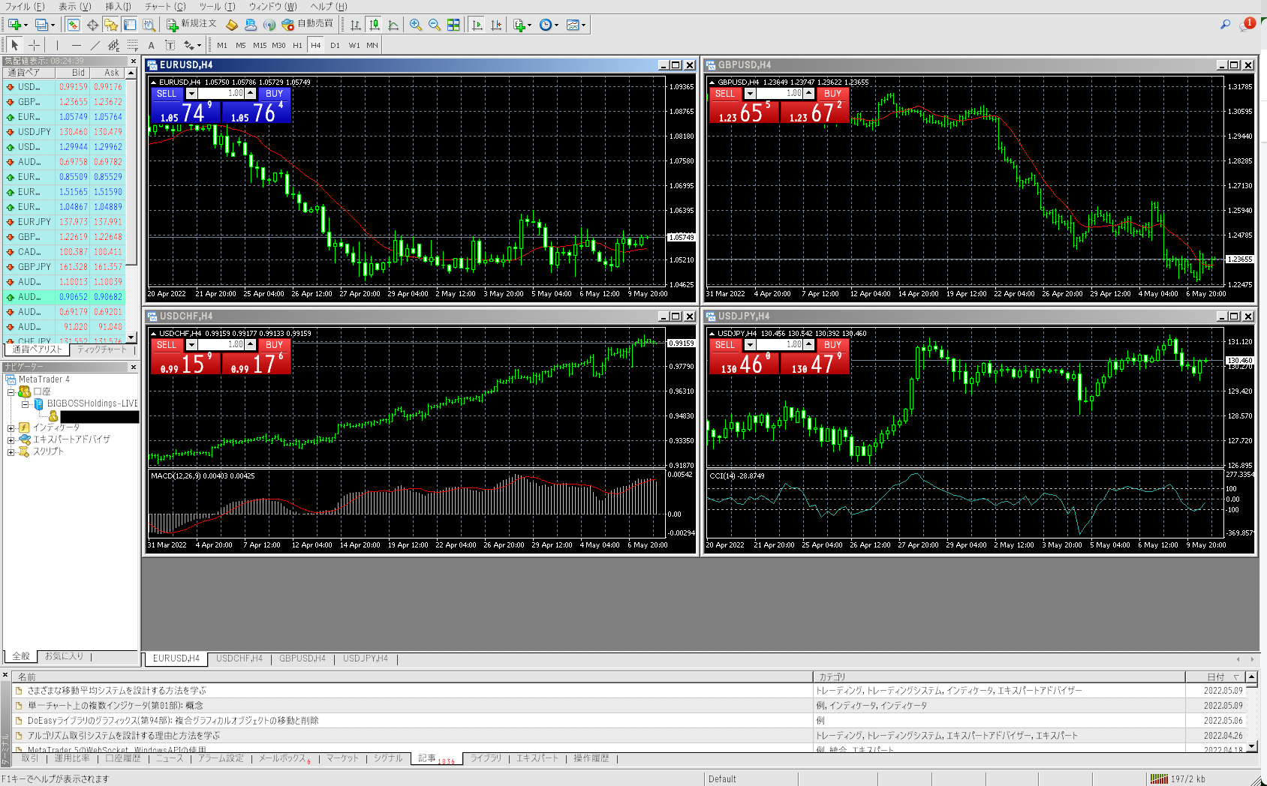Click the tile windows icon in toolbar
The width and height of the screenshot is (1267, 786).
pyautogui.click(x=453, y=25)
